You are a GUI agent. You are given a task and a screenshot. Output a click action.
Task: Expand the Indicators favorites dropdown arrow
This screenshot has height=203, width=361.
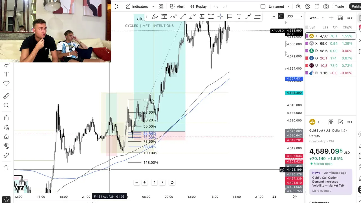point(153,6)
